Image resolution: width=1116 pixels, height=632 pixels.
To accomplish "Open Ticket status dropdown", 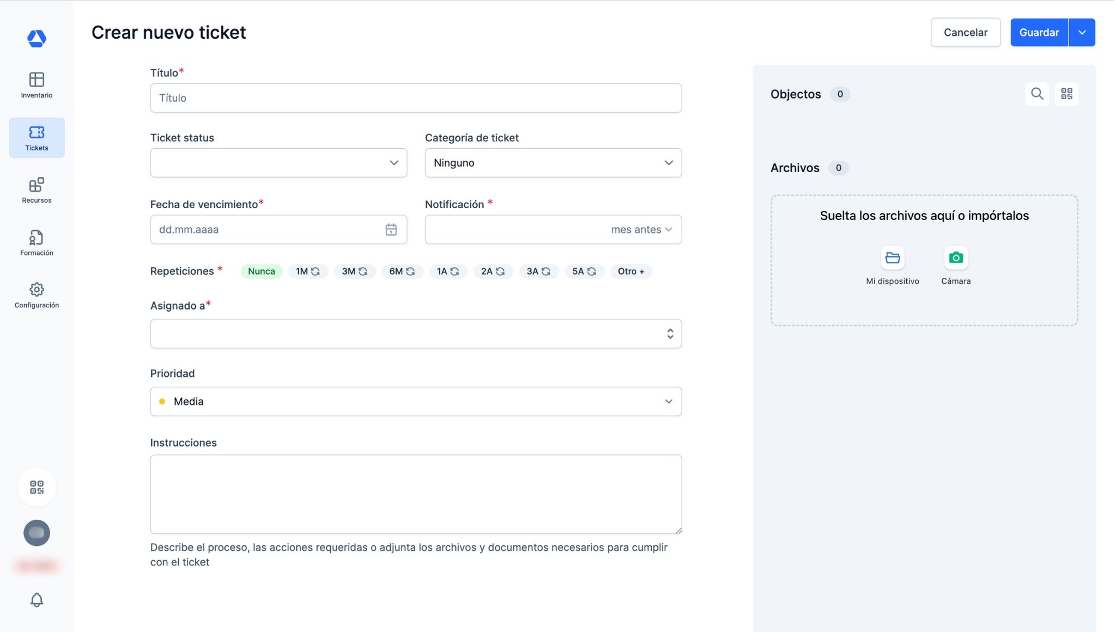I will (278, 163).
